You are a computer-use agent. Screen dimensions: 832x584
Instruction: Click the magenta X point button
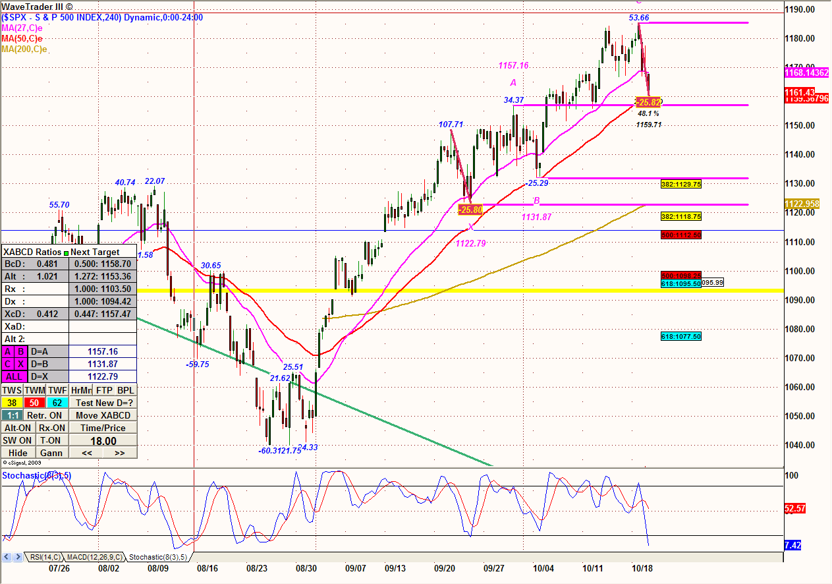point(21,364)
